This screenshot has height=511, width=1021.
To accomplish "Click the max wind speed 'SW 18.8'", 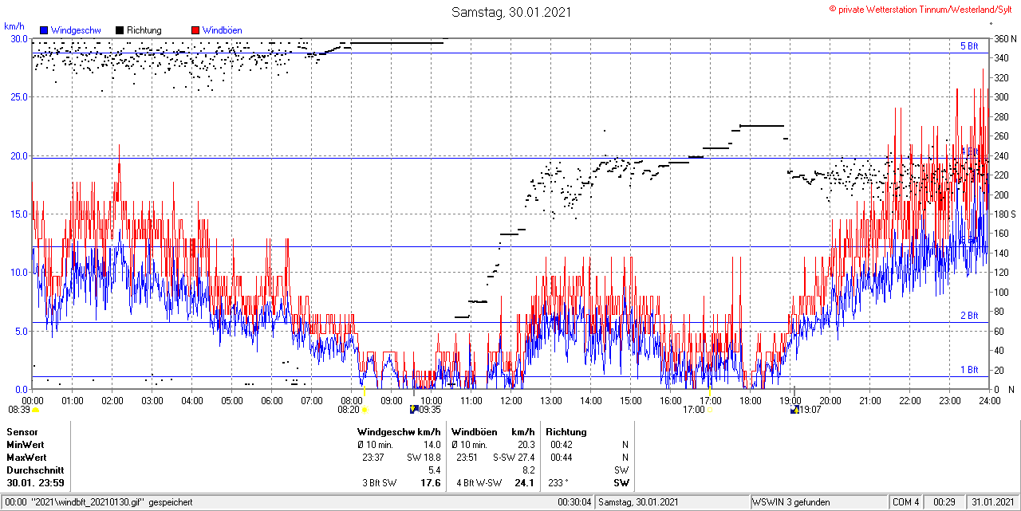I will (424, 458).
